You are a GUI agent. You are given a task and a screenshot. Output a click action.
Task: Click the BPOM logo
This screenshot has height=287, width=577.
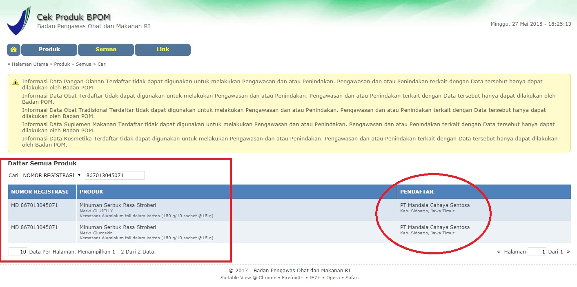(x=18, y=21)
